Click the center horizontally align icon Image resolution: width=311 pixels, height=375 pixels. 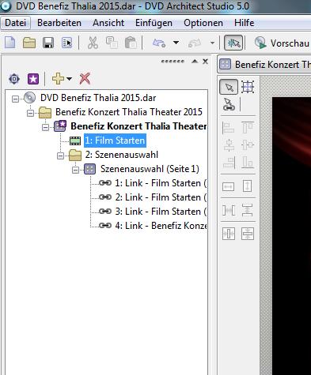click(x=248, y=145)
